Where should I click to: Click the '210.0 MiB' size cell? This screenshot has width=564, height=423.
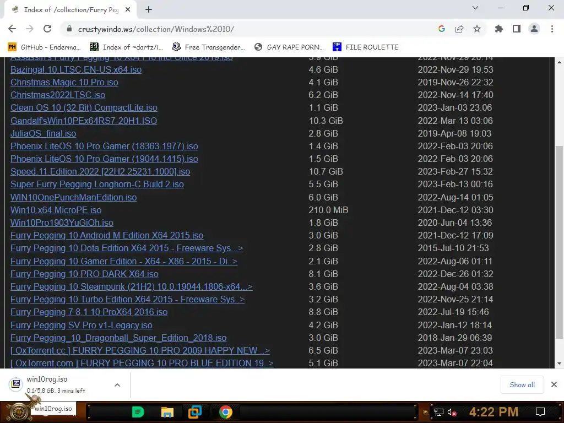click(328, 210)
